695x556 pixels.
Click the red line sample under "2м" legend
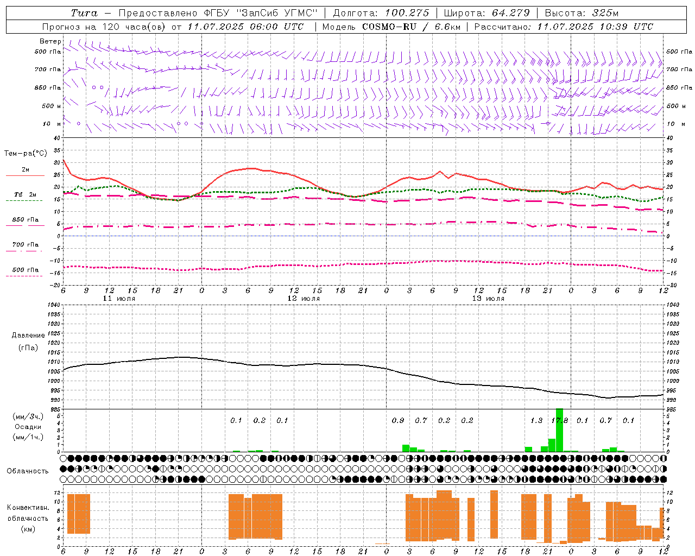(25, 176)
